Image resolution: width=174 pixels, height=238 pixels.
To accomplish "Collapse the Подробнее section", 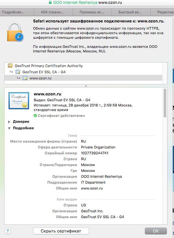I will click(9, 128).
